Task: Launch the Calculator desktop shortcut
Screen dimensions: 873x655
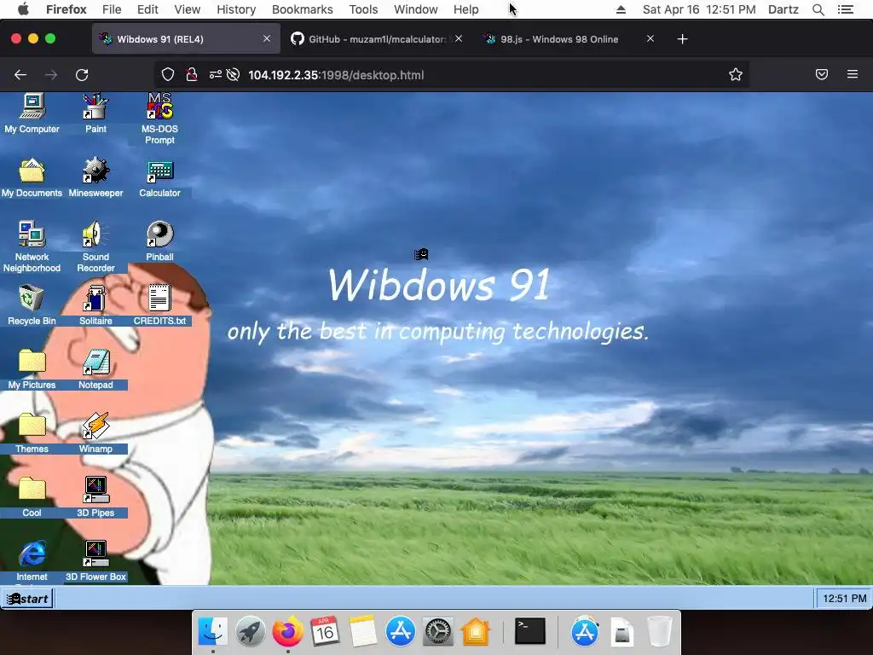Action: [x=159, y=177]
